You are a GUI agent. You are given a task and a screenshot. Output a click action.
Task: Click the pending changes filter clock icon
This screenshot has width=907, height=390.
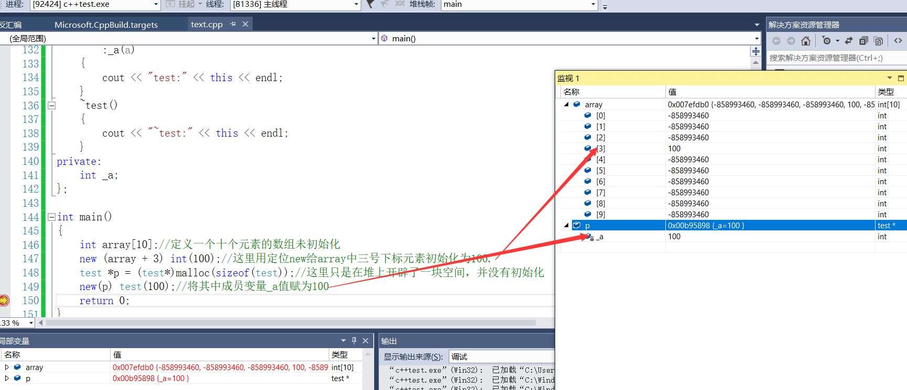(827, 41)
